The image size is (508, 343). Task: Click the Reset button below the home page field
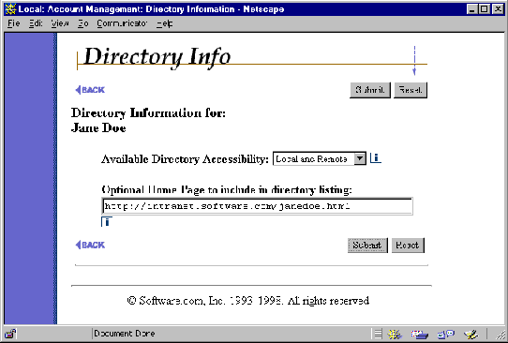click(x=408, y=246)
